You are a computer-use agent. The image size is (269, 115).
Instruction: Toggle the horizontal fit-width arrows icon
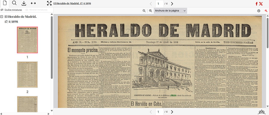click(33, 3)
